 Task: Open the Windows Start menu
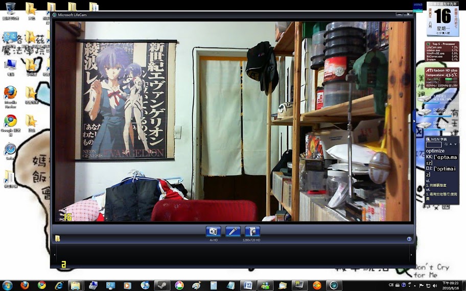7,285
